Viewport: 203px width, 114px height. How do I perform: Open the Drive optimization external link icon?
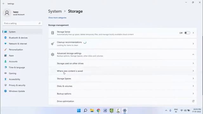pyautogui.click(x=193, y=101)
